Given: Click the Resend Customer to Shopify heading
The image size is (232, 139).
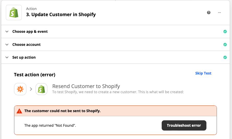Looking at the screenshot, I should [x=86, y=86].
